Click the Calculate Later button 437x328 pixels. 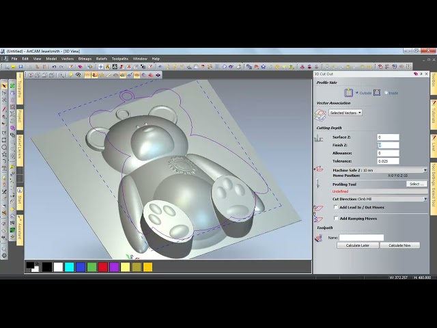point(358,245)
